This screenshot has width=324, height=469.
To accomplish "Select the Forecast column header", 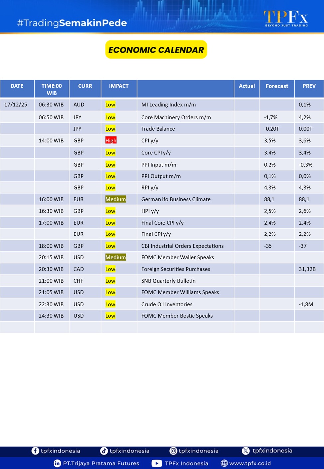I will 277,86.
